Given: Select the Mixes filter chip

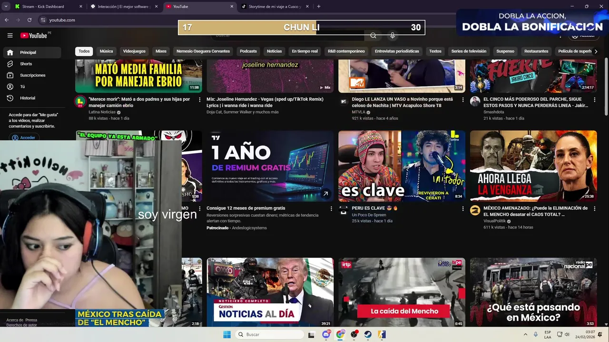Looking at the screenshot, I should (161, 51).
